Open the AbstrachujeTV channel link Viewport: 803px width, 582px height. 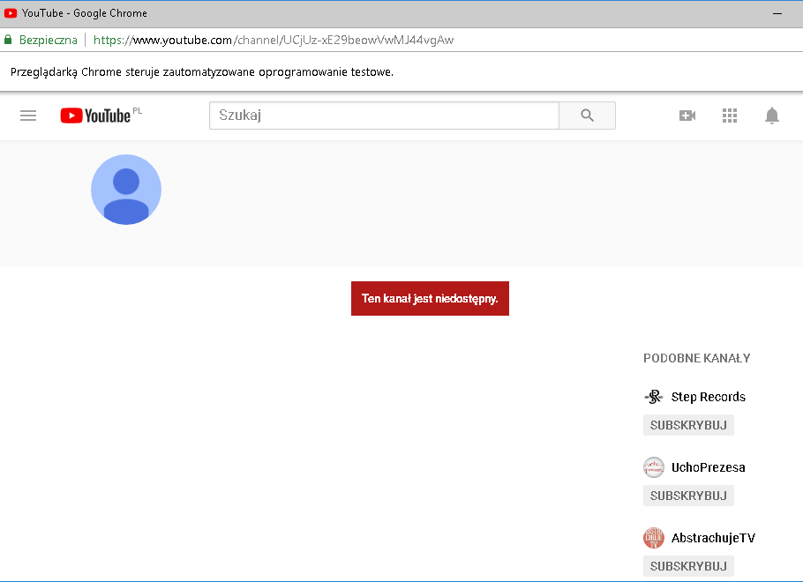(713, 538)
